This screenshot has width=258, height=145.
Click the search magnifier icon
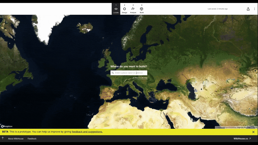[113, 73]
